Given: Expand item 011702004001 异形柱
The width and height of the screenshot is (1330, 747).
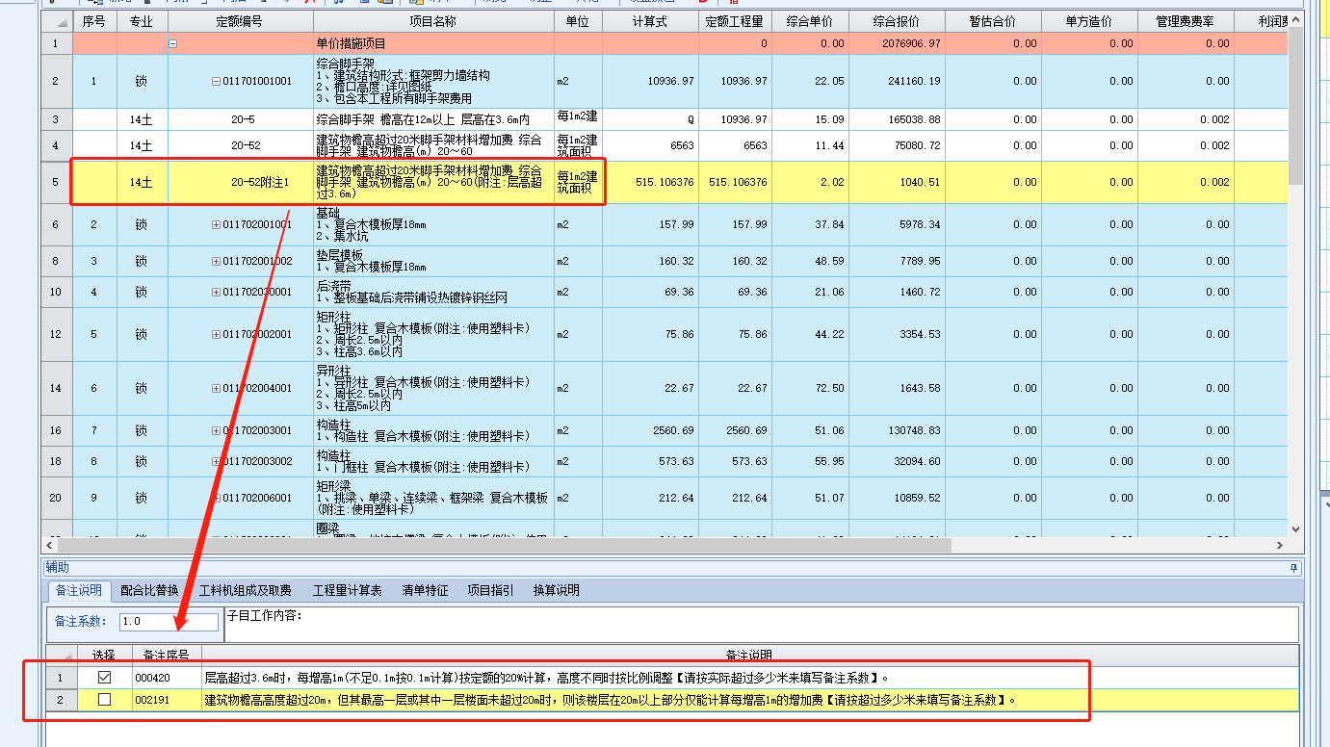Looking at the screenshot, I should tap(216, 388).
